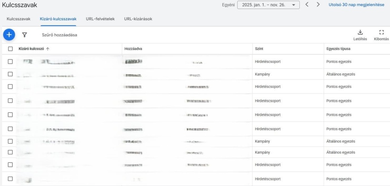
Task: Open the URL-felvételek tab
Action: (100, 19)
